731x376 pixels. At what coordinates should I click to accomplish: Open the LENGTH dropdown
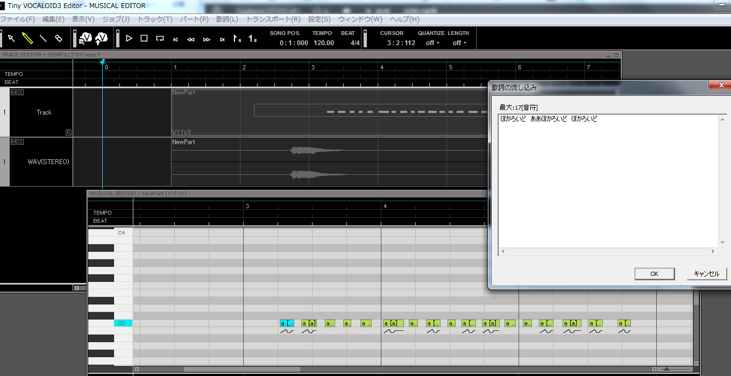459,43
